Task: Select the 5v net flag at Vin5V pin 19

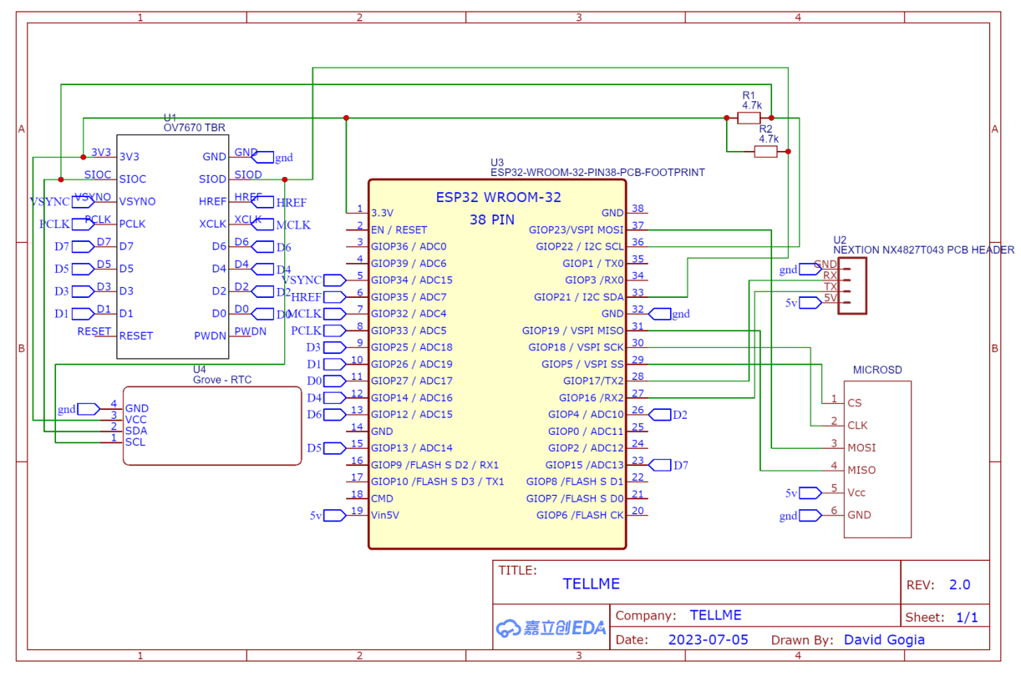Action: [x=335, y=516]
